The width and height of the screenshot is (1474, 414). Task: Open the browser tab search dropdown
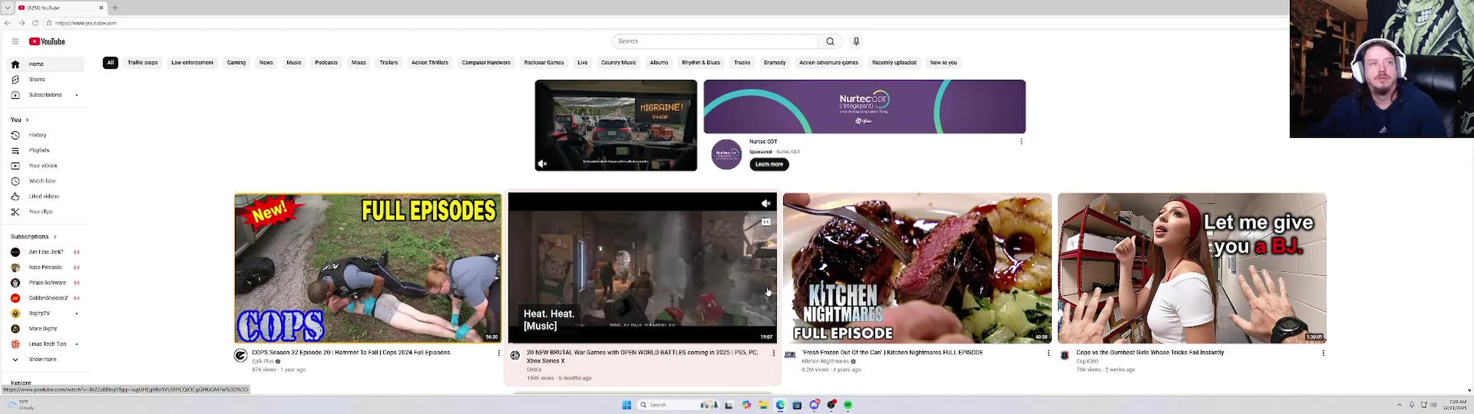[7, 7]
